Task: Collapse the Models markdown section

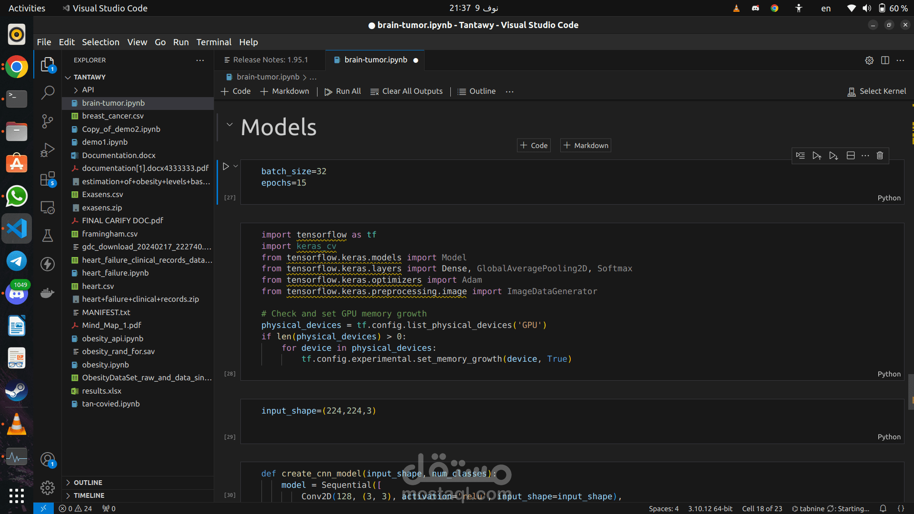Action: [229, 124]
